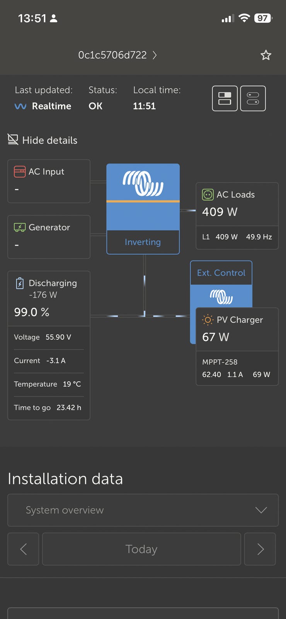Image resolution: width=286 pixels, height=619 pixels.
Task: Open the battery 99.0 % state reading
Action: click(x=32, y=312)
